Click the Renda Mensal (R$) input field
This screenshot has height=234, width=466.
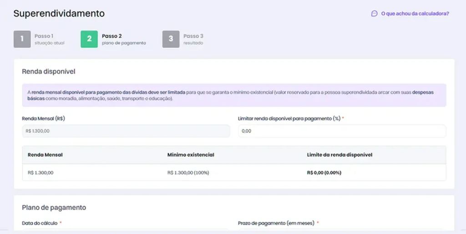coord(126,131)
